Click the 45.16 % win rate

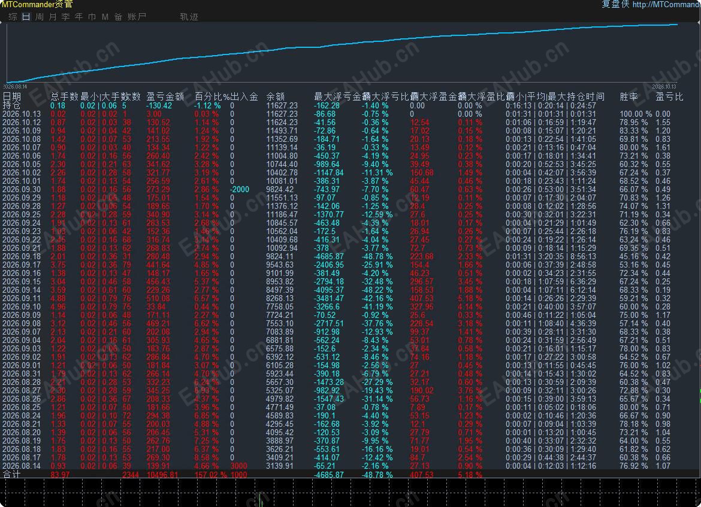pos(633,256)
